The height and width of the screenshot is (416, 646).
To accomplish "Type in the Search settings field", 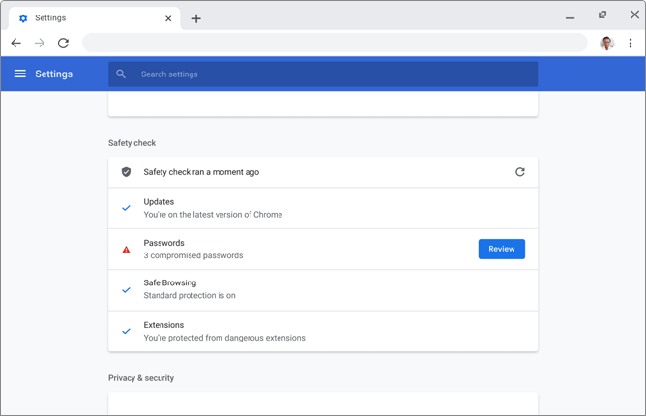I will tap(329, 74).
